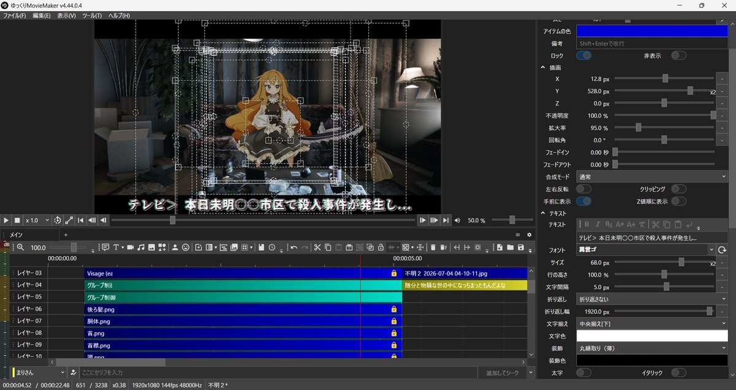Open the フォント font dropdown

tap(645, 250)
